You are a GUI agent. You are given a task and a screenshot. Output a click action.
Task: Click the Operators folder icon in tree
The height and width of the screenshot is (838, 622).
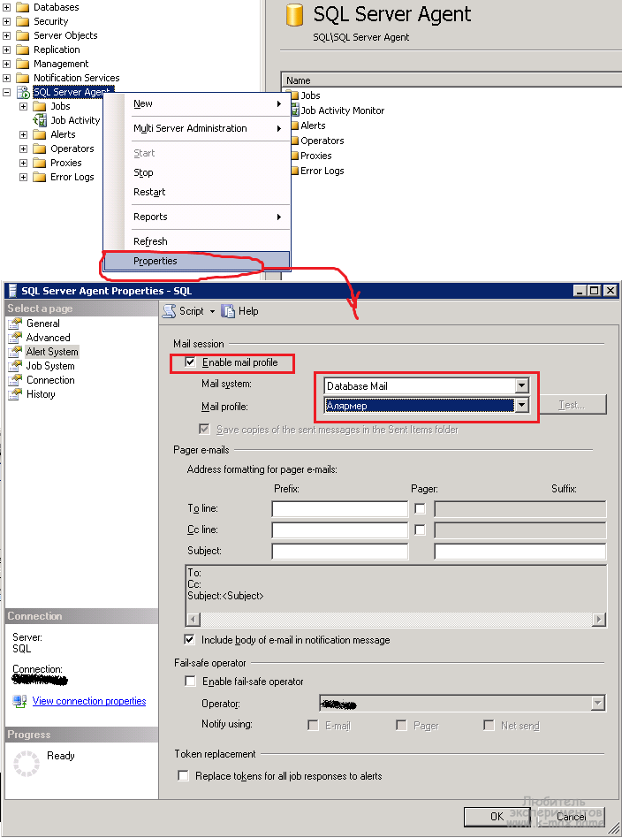(x=40, y=149)
